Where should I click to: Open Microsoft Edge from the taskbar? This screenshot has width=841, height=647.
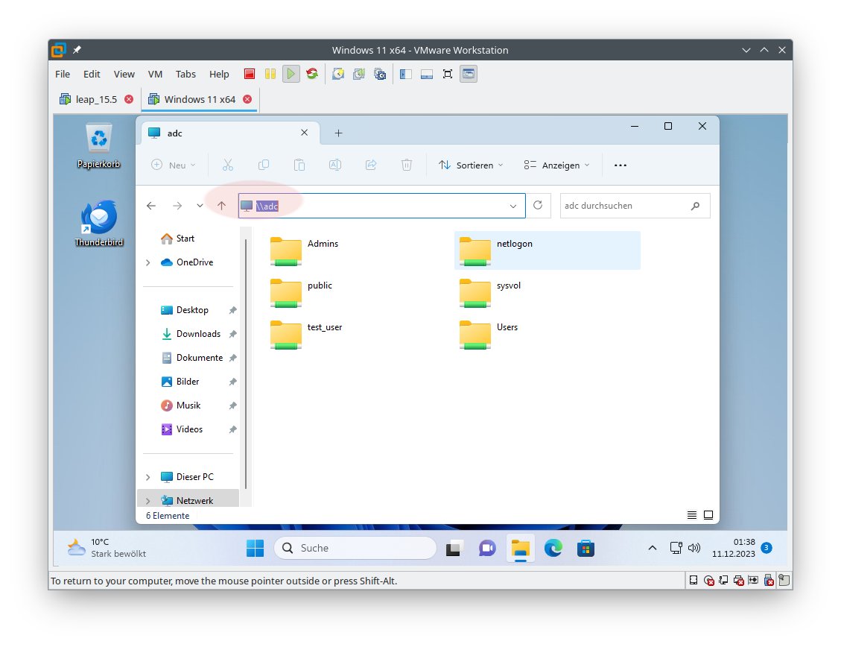tap(553, 549)
